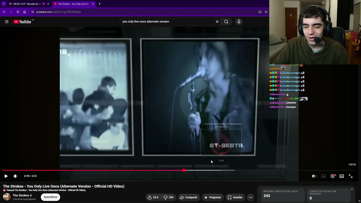Viewport: 361px width, 203px height.
Task: Click the 'sadeste' chat username
Action: coord(275,69)
